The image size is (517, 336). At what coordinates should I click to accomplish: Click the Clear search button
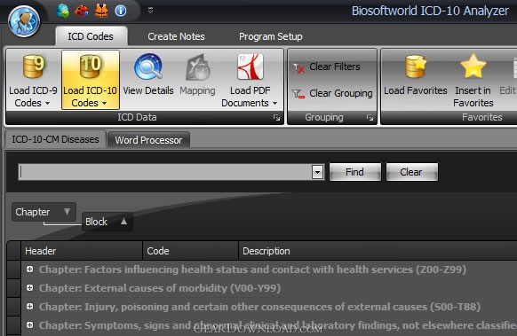411,172
